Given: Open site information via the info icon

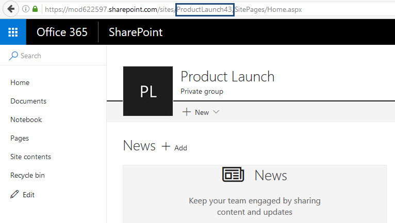Looking at the screenshot, I should pyautogui.click(x=26, y=9).
